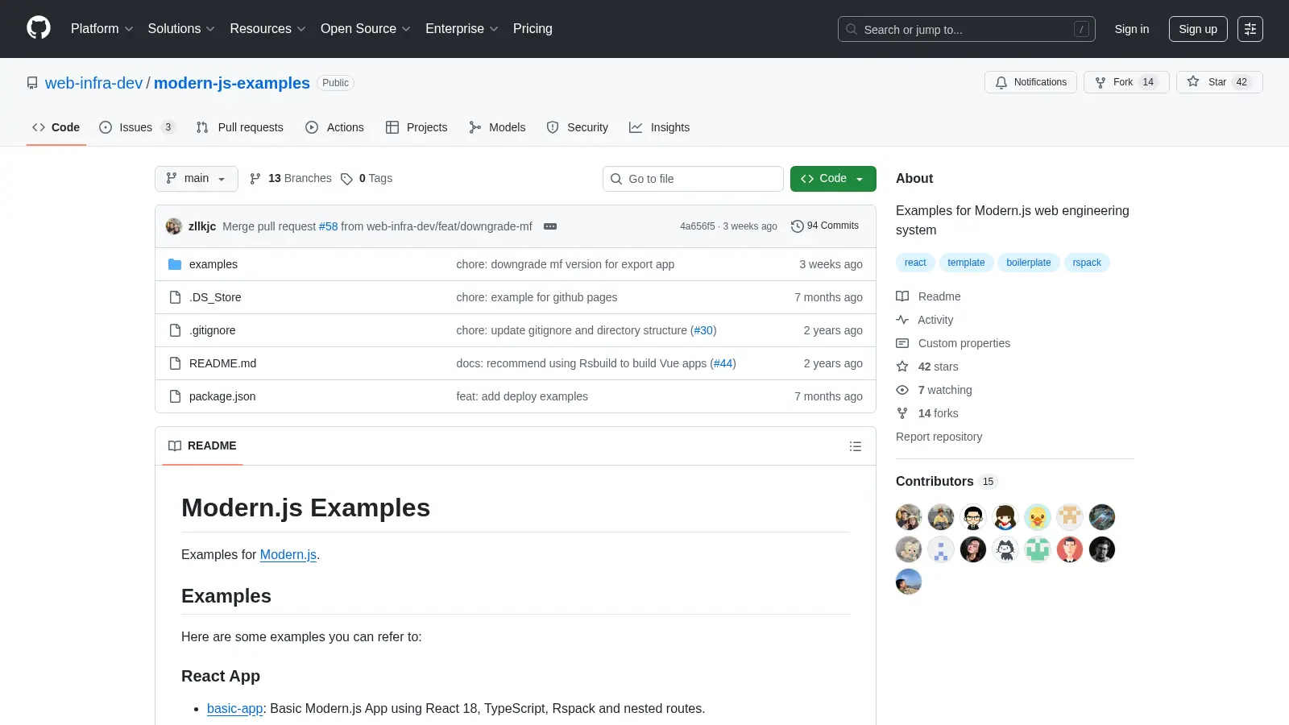The width and height of the screenshot is (1289, 725).
Task: Expand the commit message ellipsis button
Action: pyautogui.click(x=550, y=226)
